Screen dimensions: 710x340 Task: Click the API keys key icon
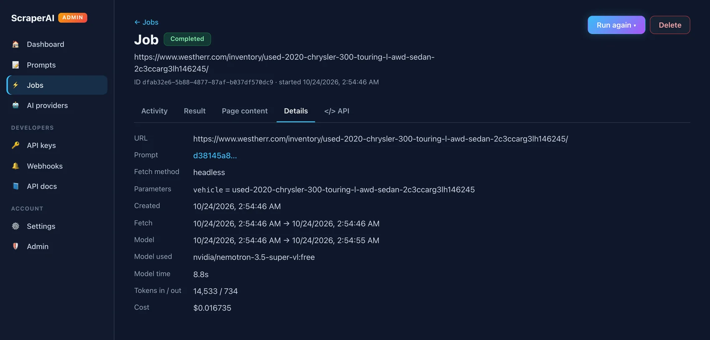(15, 145)
